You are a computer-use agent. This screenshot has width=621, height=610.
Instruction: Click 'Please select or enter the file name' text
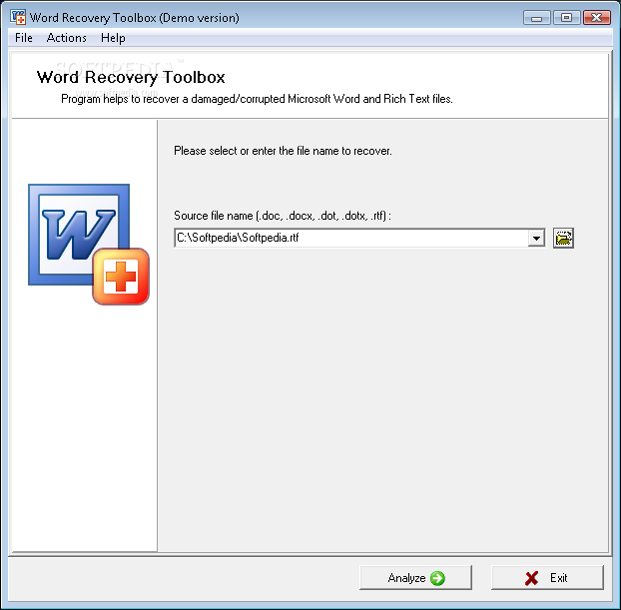point(283,151)
